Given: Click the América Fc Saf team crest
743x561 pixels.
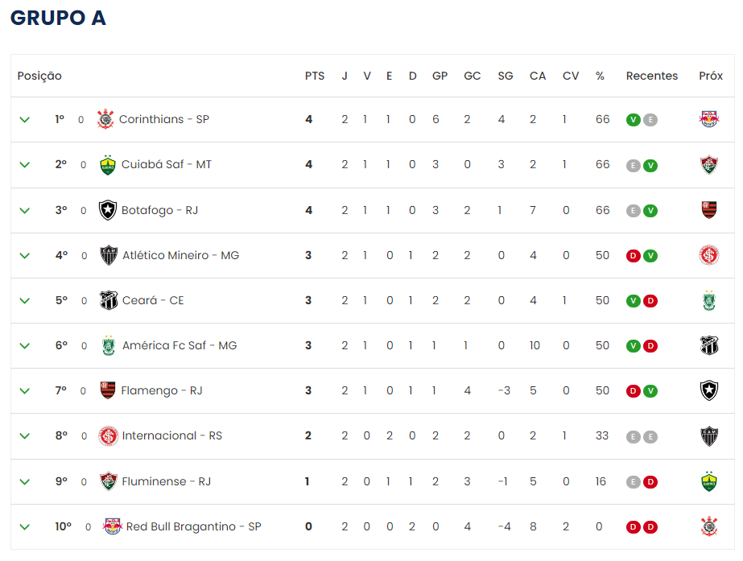Looking at the screenshot, I should coord(109,345).
